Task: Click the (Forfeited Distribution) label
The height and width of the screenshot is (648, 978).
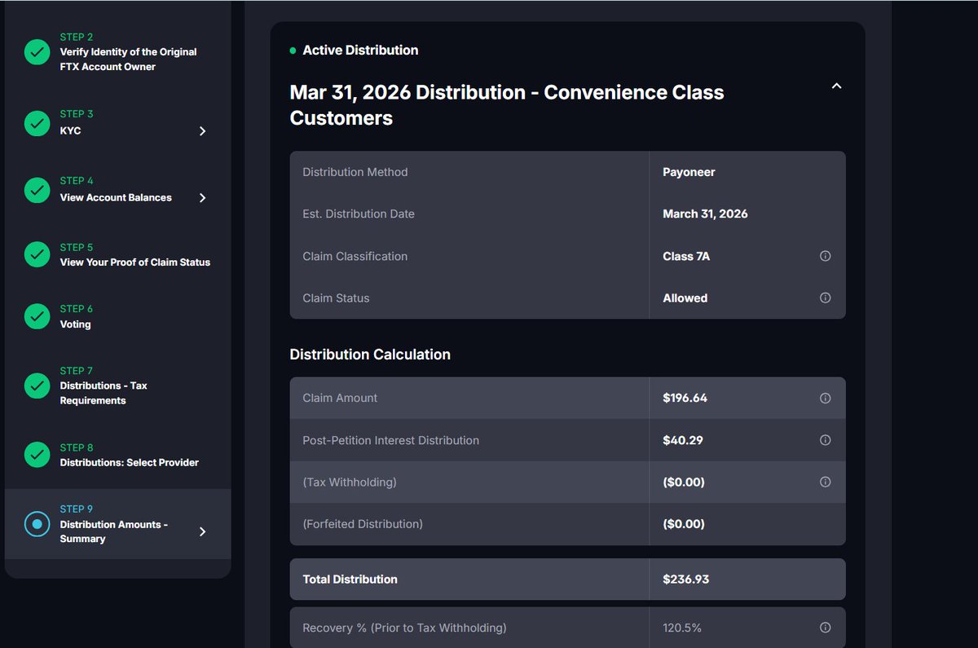Action: point(363,524)
